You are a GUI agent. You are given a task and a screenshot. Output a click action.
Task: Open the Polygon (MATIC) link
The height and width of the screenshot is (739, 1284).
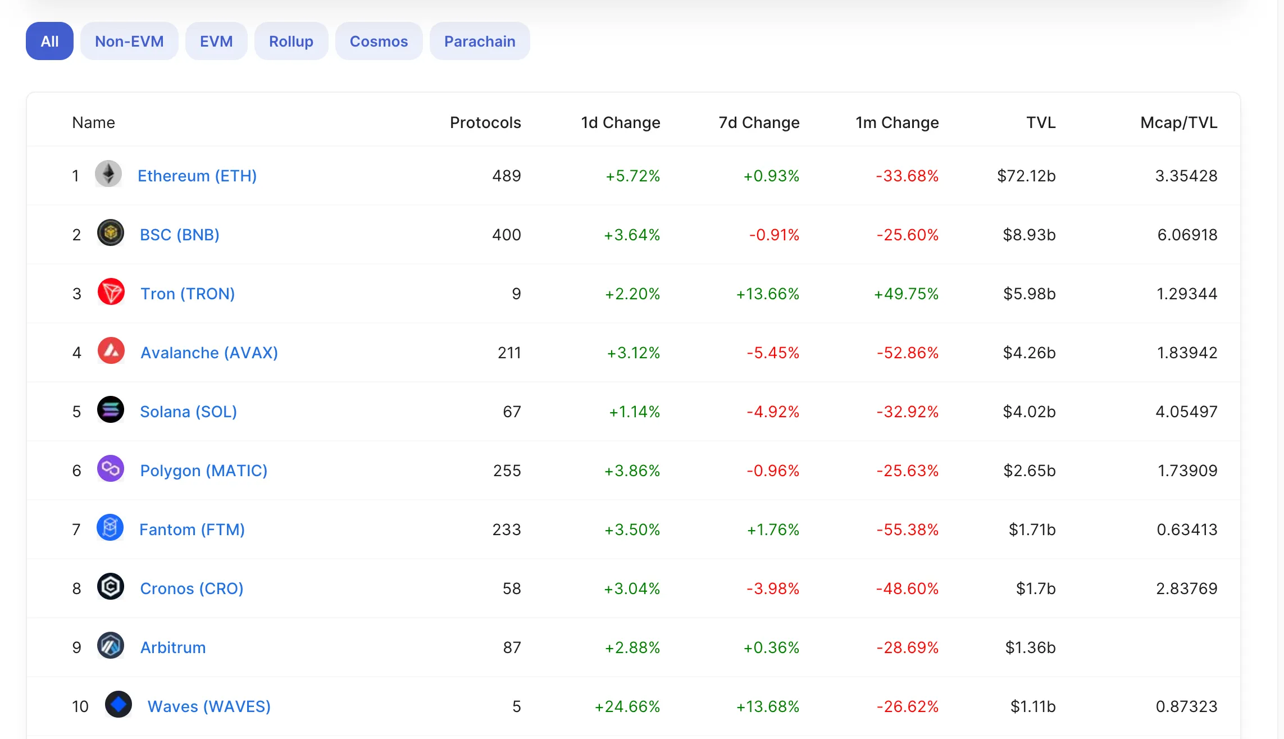(204, 471)
